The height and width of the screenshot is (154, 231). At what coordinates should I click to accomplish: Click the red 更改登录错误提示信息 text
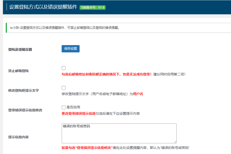coord(79,113)
